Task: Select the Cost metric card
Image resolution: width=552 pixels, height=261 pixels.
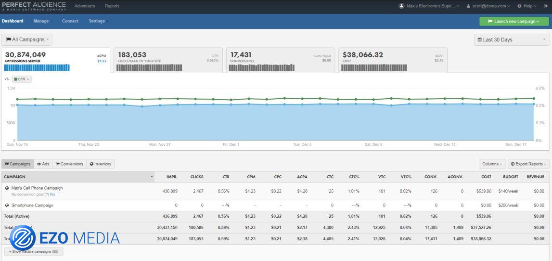Action: (393, 60)
